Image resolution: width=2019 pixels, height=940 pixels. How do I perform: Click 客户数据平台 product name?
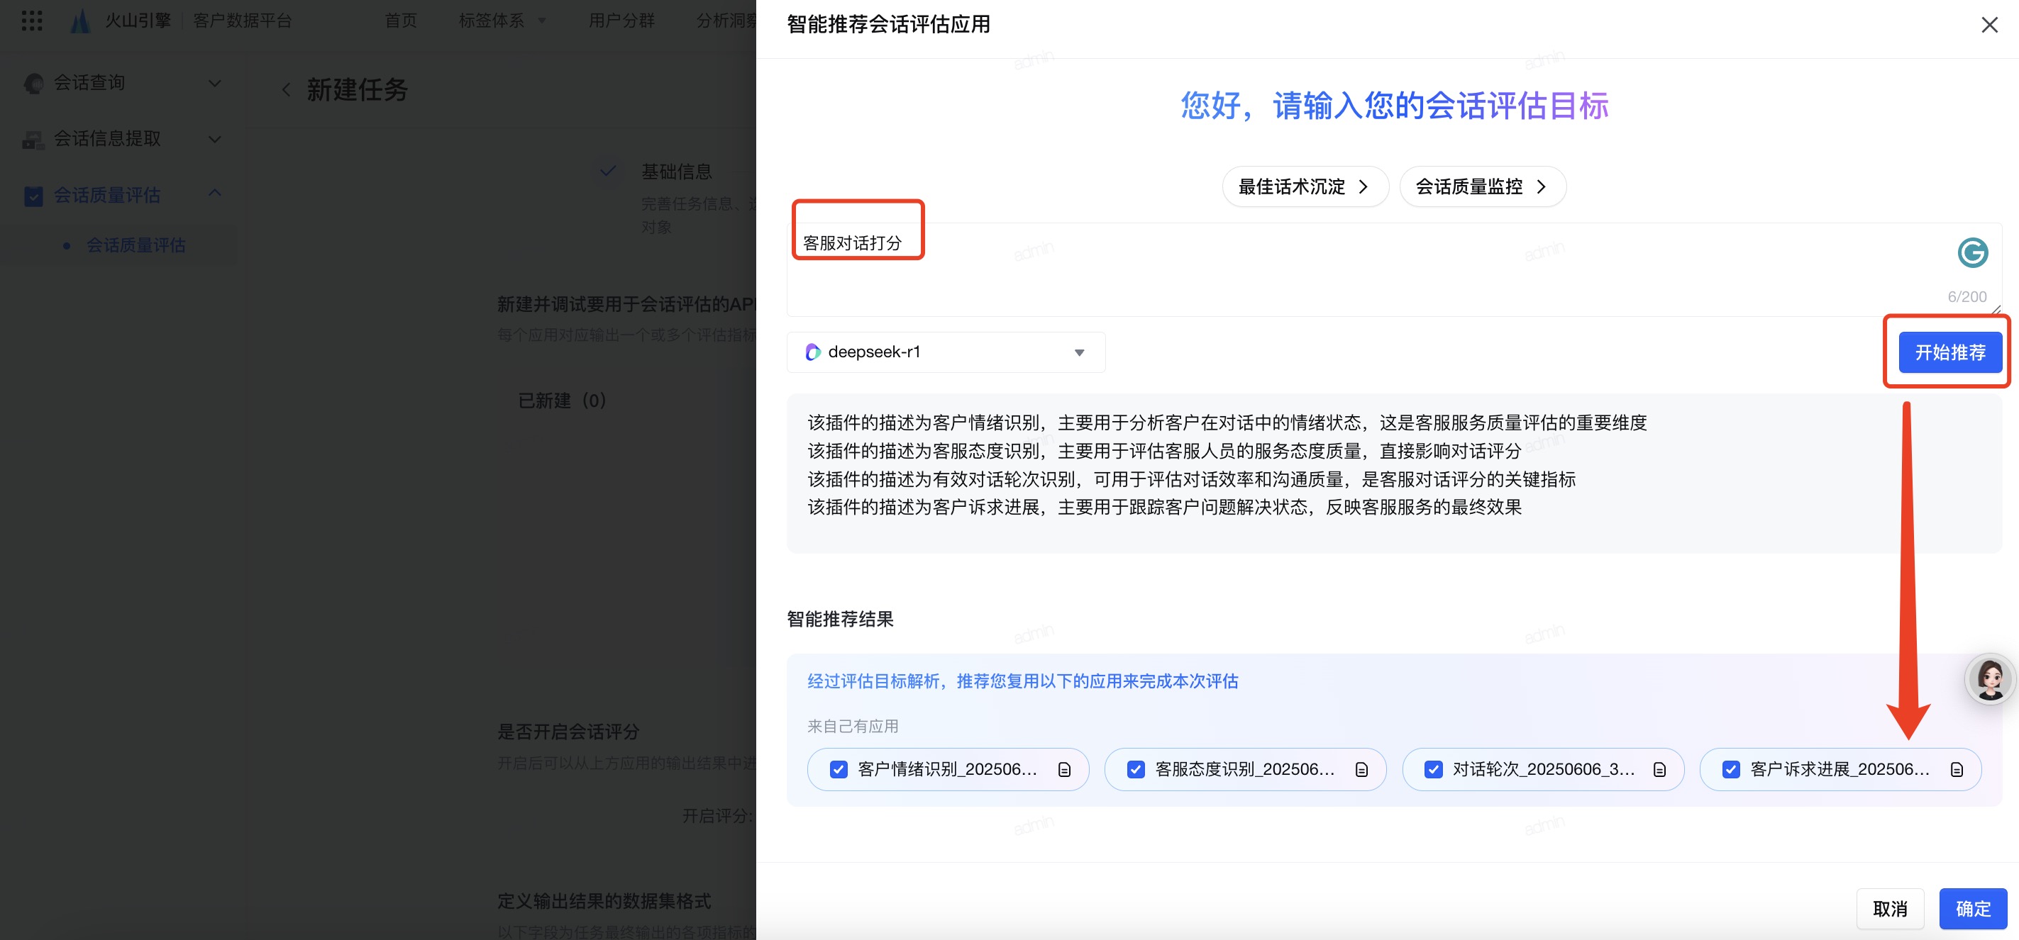point(242,21)
